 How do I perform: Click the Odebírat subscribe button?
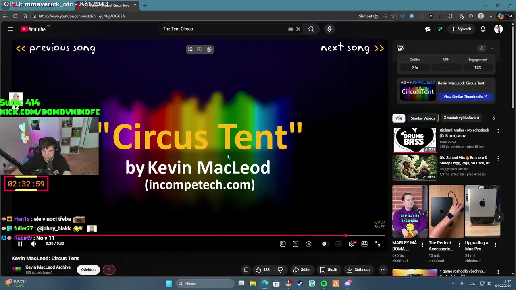click(x=88, y=270)
